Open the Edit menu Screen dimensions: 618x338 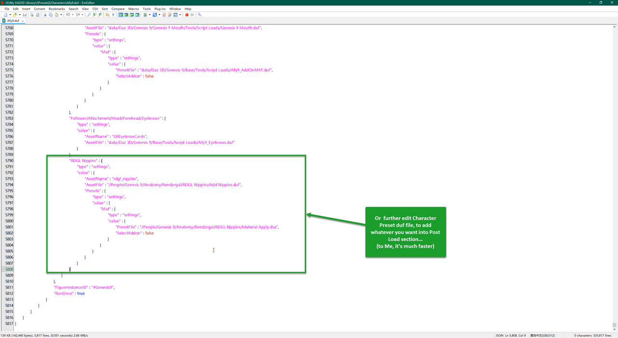coord(16,9)
